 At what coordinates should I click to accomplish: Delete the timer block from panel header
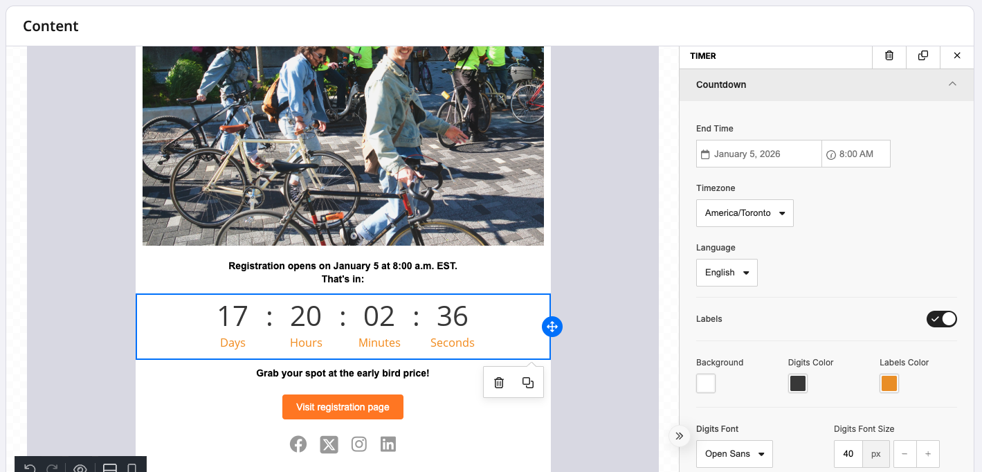coord(889,56)
